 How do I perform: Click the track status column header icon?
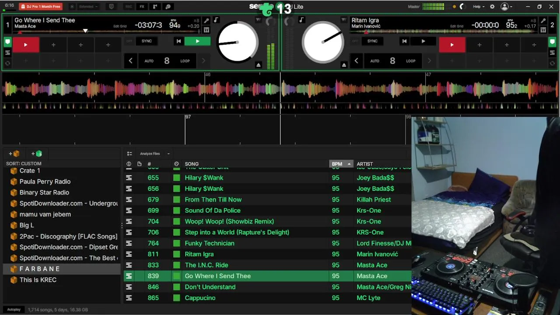(129, 164)
